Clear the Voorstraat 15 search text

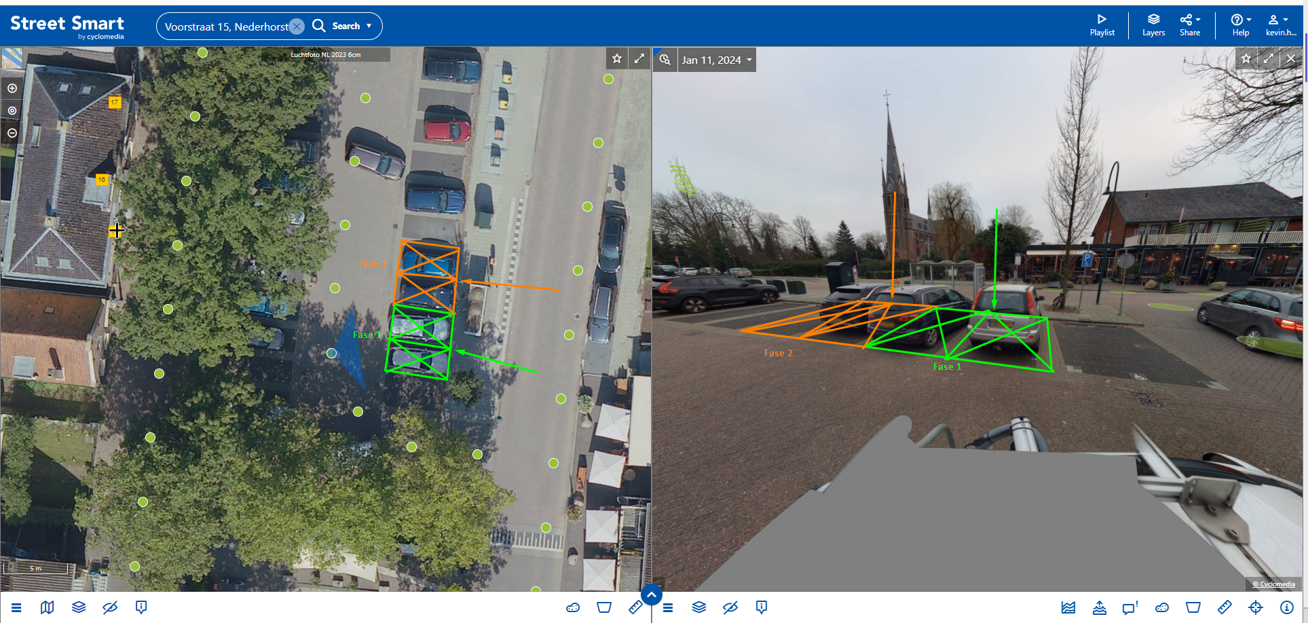point(297,26)
